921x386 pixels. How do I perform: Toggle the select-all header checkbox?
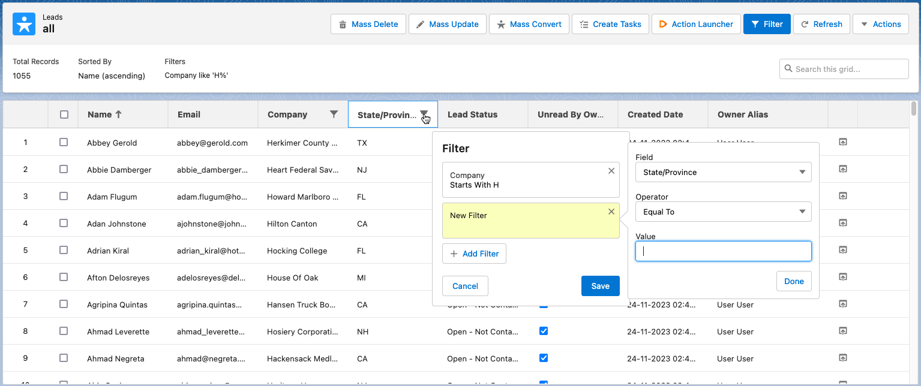64,114
